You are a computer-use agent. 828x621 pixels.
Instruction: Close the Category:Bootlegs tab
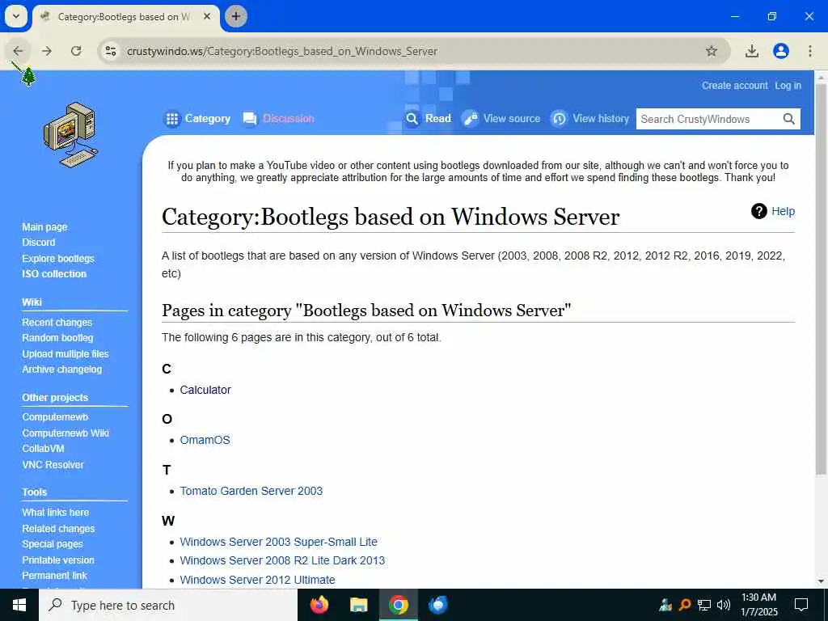208,16
